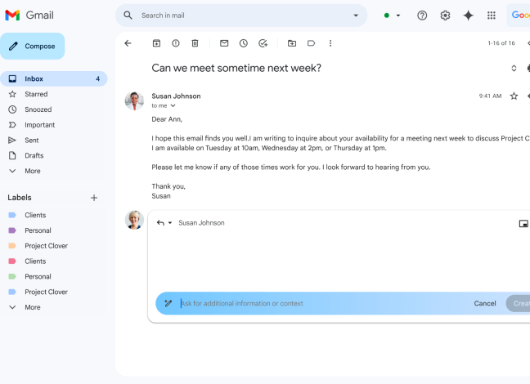Screen dimensions: 530x384
Task: Archive this email with the archive icon
Action: tap(156, 43)
